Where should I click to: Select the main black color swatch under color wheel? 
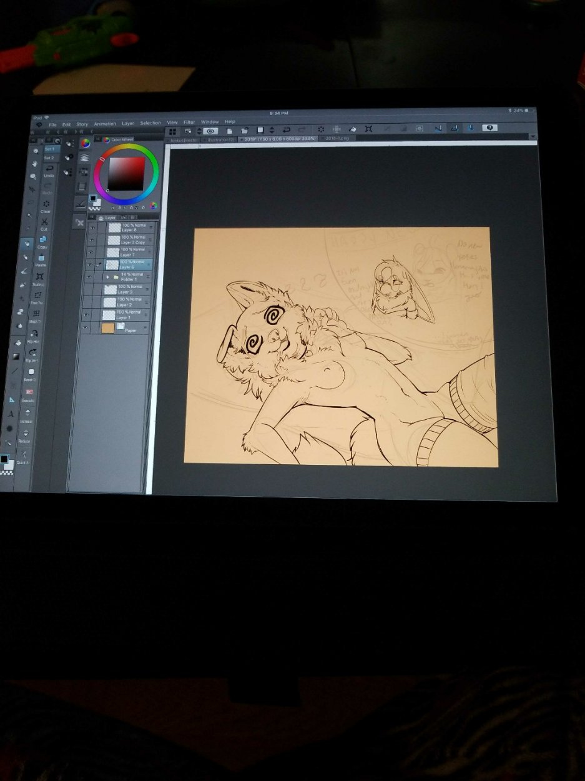tap(92, 199)
